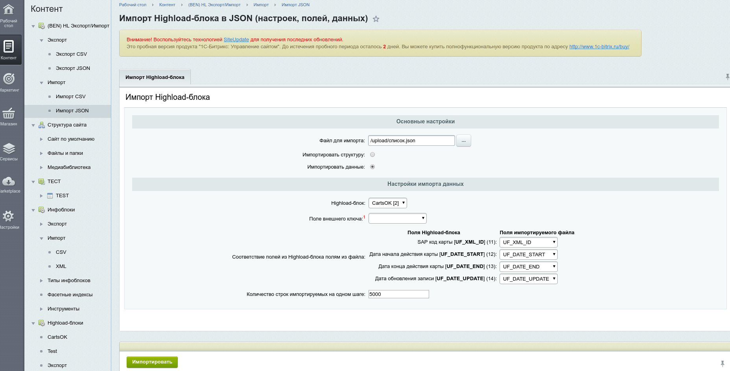Open the Настройки gear icon

8,216
